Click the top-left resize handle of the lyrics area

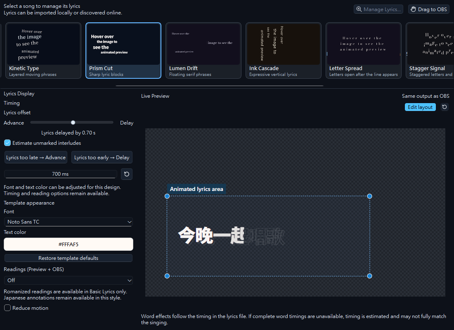(167, 196)
